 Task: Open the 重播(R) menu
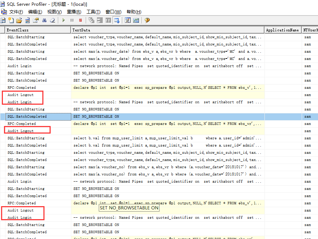coord(74,12)
